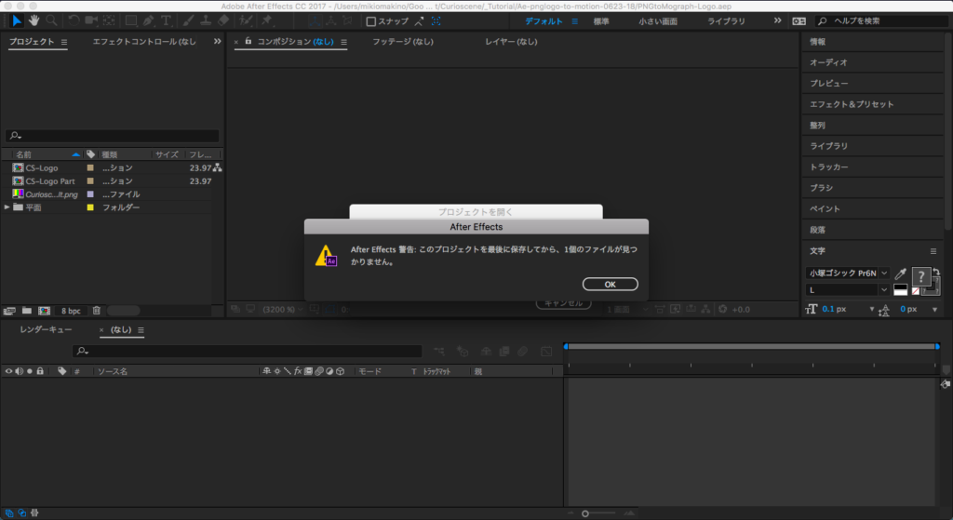Select the Brush tool
The image size is (953, 520).
pos(188,20)
